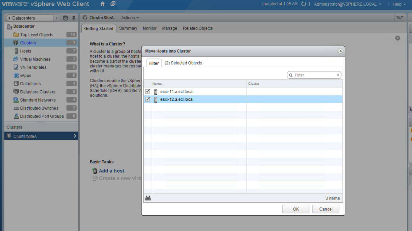Go to Home via the house icon
The width and height of the screenshot is (412, 231).
coord(103,4)
